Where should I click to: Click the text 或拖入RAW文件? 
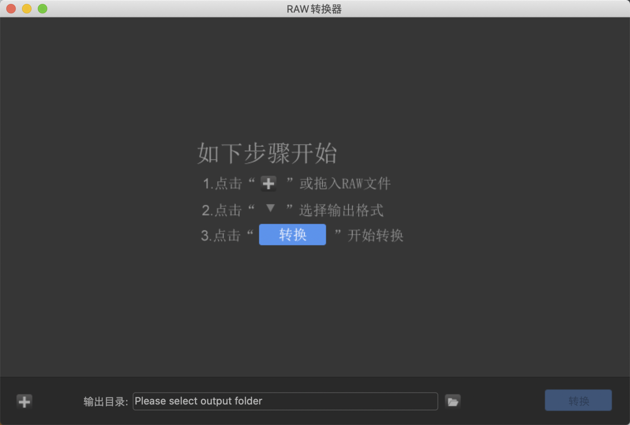(x=345, y=184)
